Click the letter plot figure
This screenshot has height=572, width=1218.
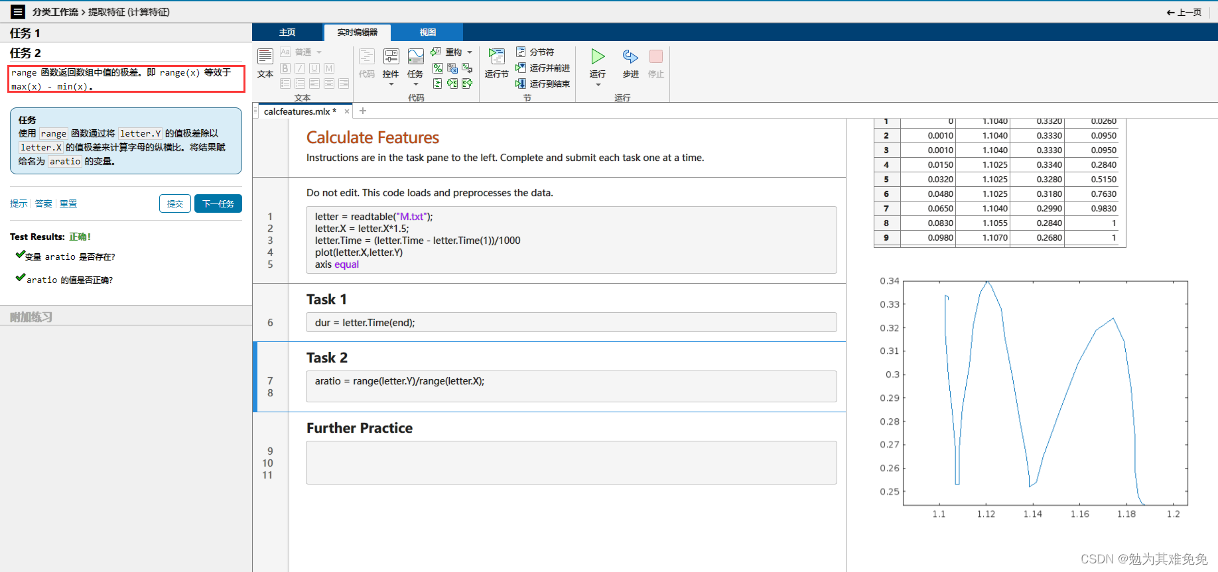[x=1046, y=393]
